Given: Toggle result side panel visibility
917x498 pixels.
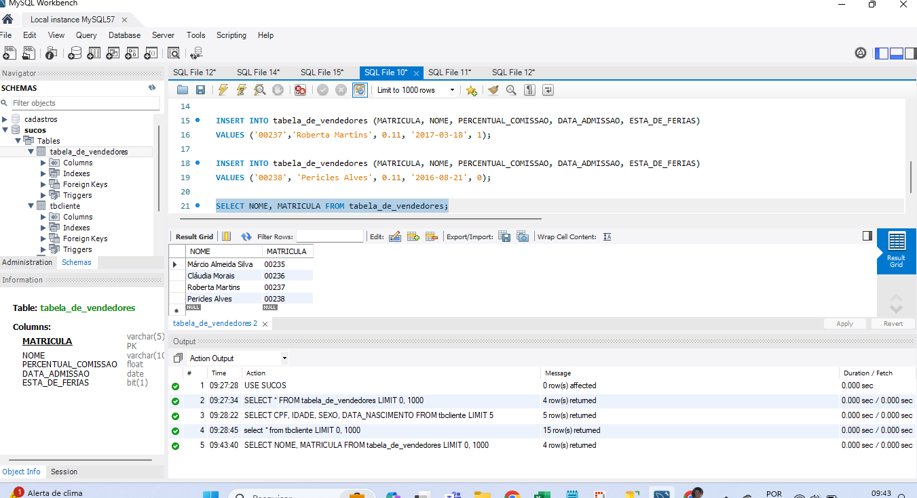Looking at the screenshot, I should [867, 236].
